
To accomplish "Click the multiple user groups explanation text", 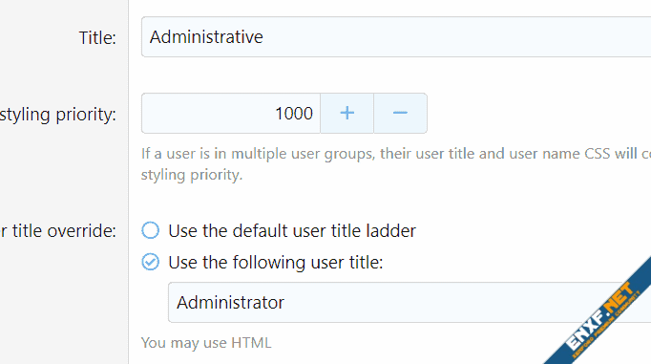I will click(396, 164).
